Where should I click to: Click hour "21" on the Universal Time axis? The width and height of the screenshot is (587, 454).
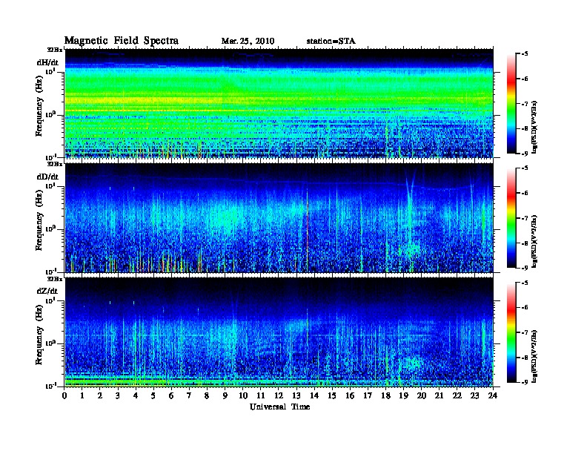point(439,395)
